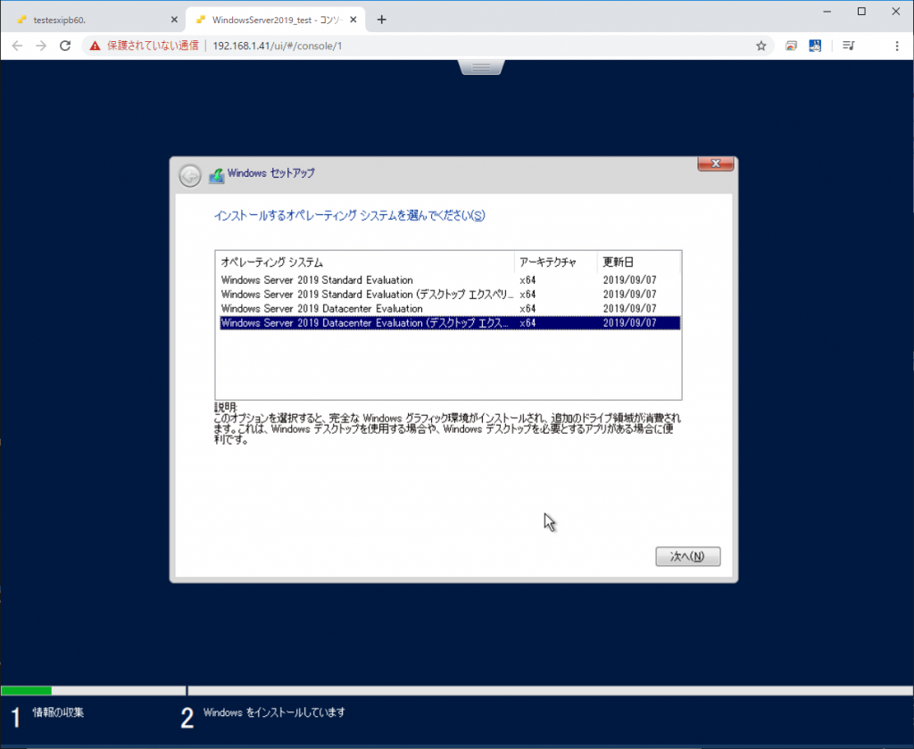Click 2019/09/07 date in Standard Evaluation row
The width and height of the screenshot is (914, 749).
[x=629, y=279]
